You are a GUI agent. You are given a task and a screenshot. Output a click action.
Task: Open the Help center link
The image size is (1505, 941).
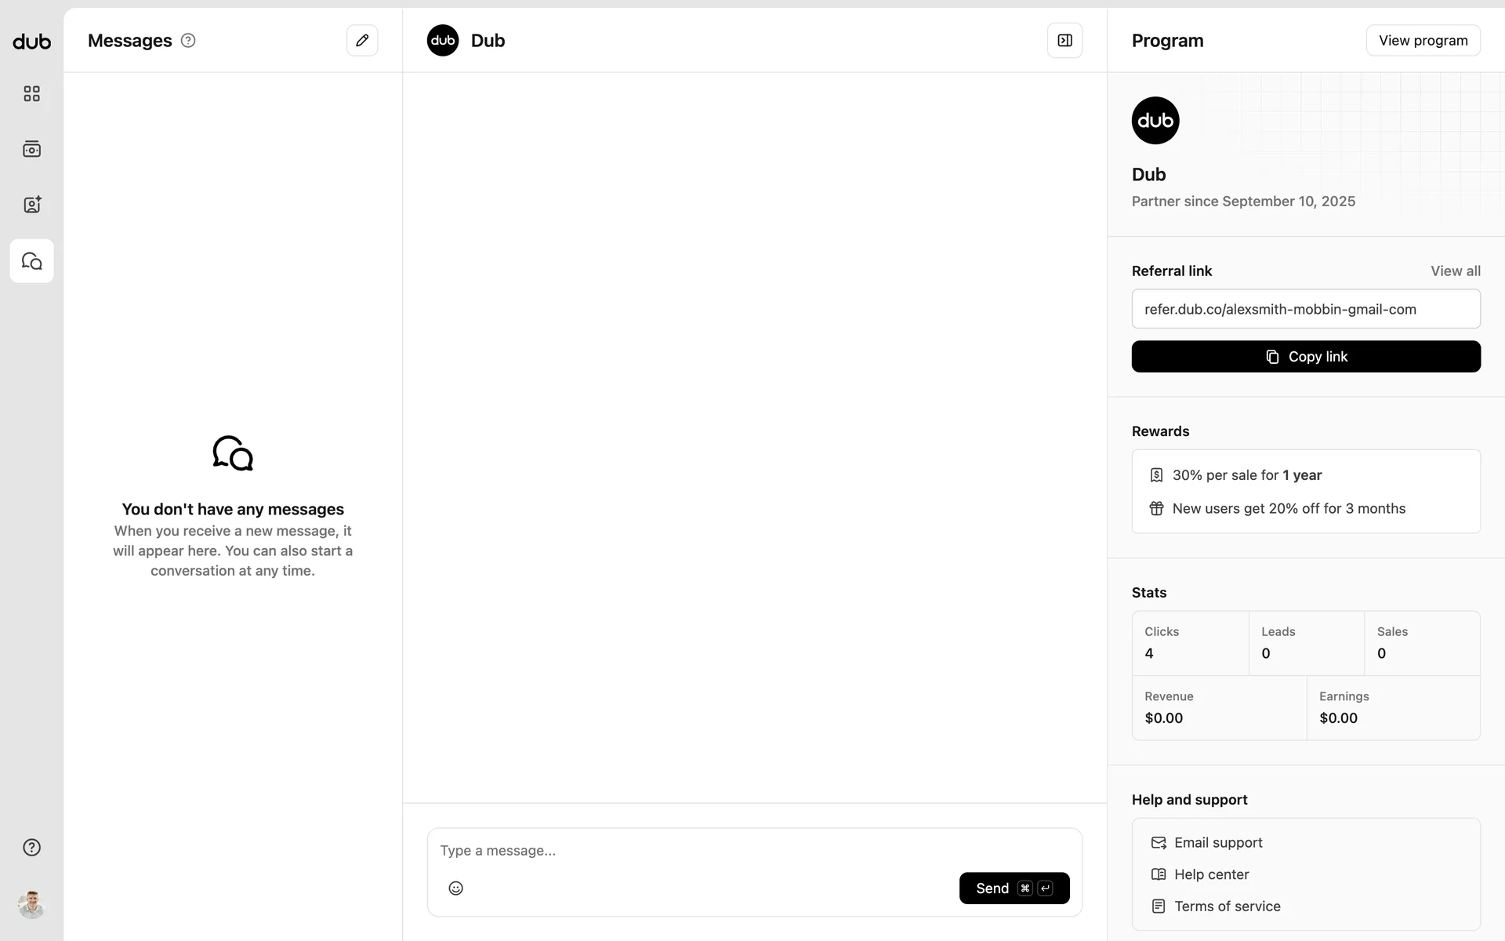(1211, 874)
